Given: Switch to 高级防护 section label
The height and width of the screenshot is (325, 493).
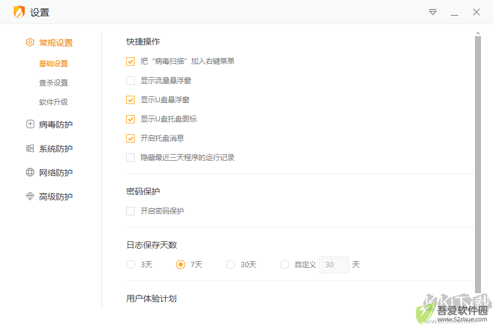Looking at the screenshot, I should click(x=56, y=197).
